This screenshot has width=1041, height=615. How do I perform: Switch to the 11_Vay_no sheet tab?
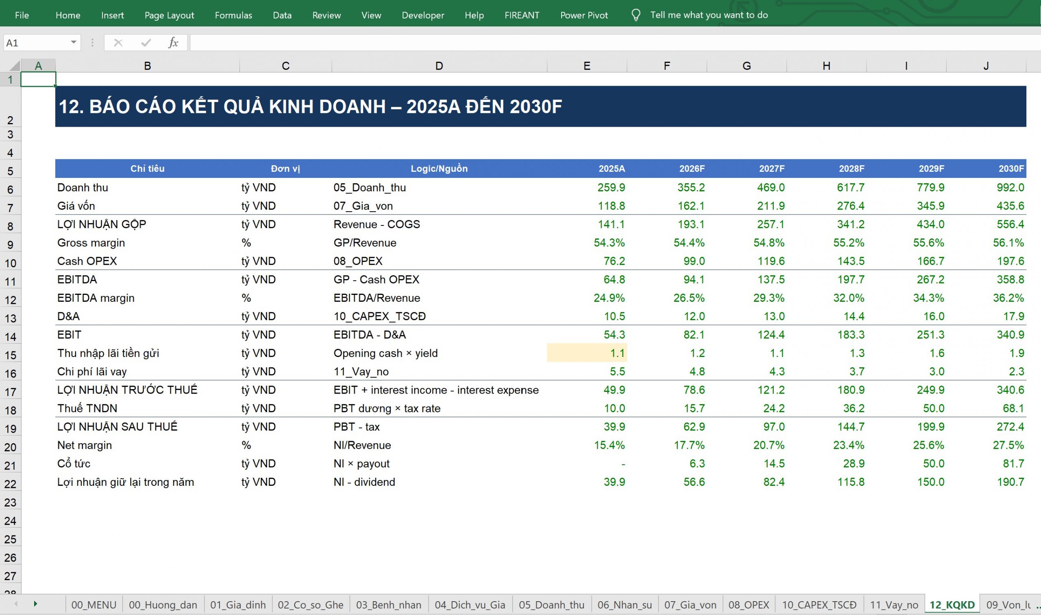(x=894, y=604)
